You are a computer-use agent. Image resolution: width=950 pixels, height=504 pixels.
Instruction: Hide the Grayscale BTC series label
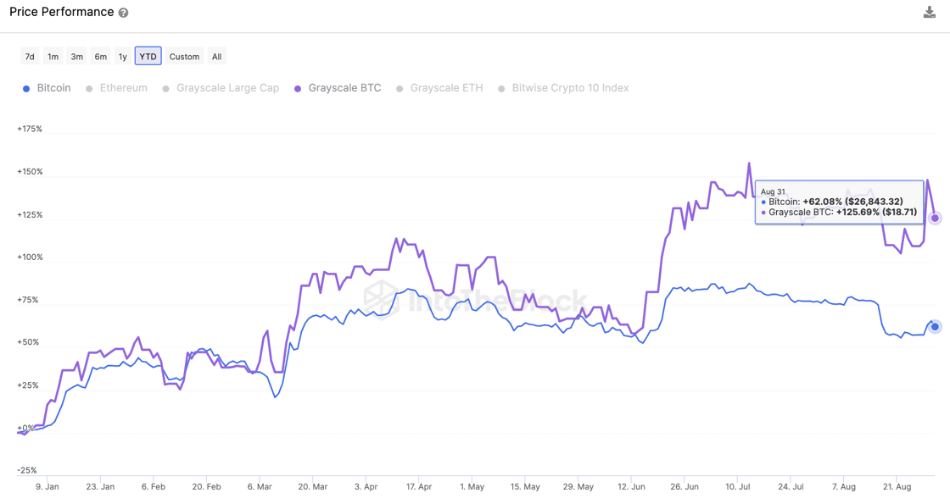pos(344,88)
